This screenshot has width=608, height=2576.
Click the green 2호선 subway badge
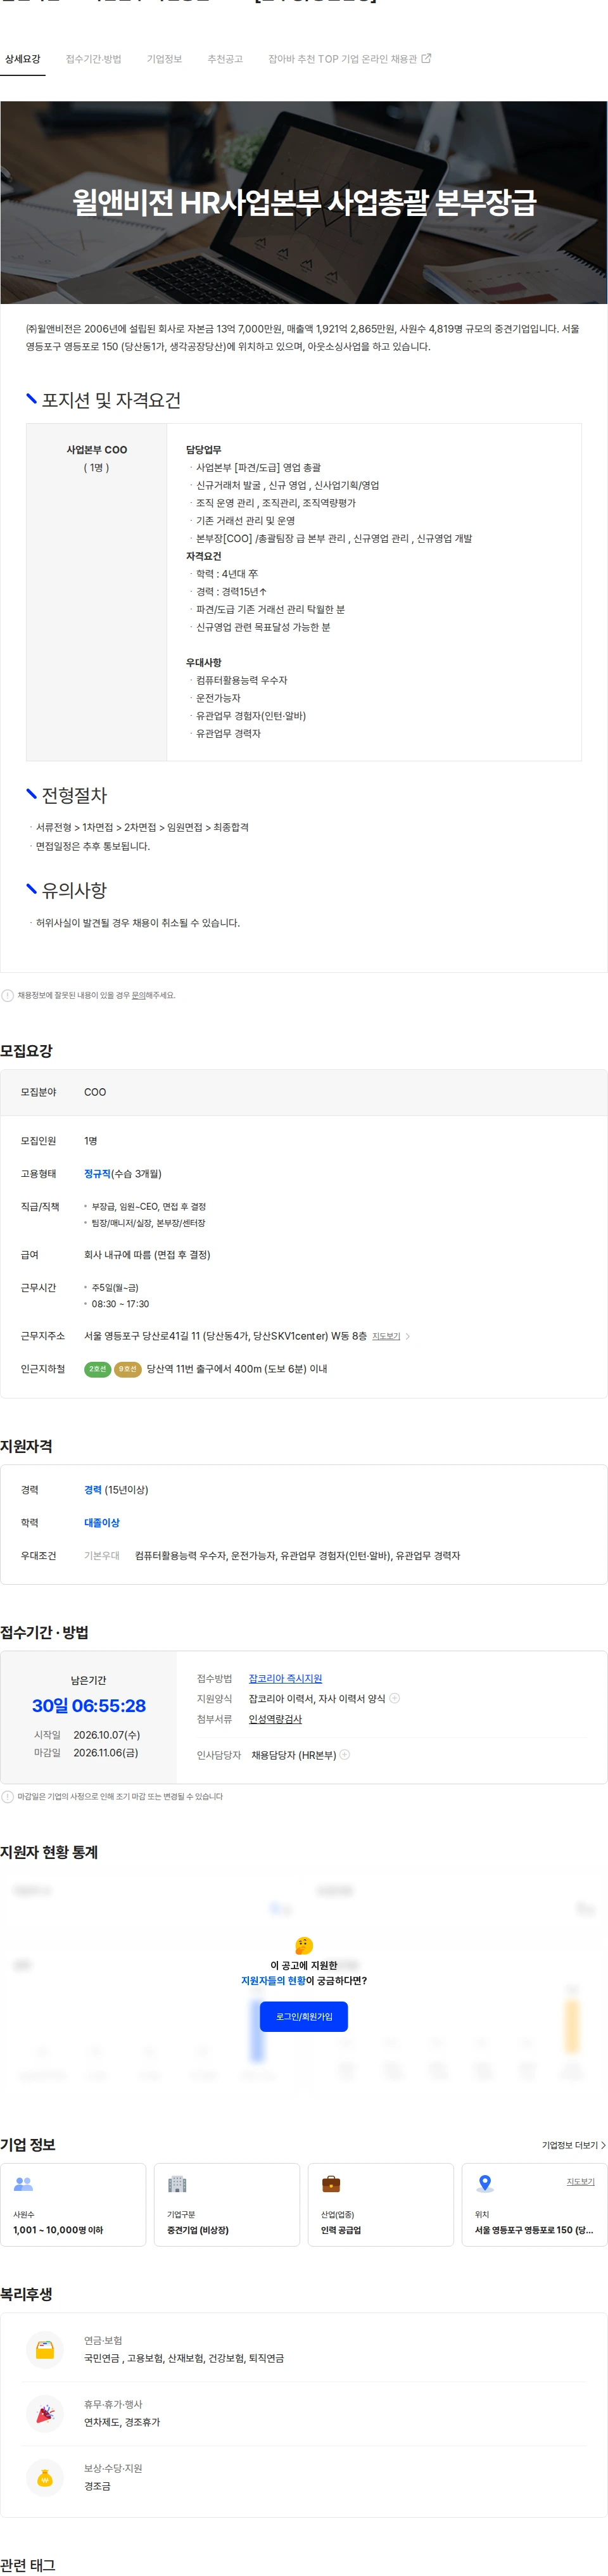pyautogui.click(x=97, y=1369)
